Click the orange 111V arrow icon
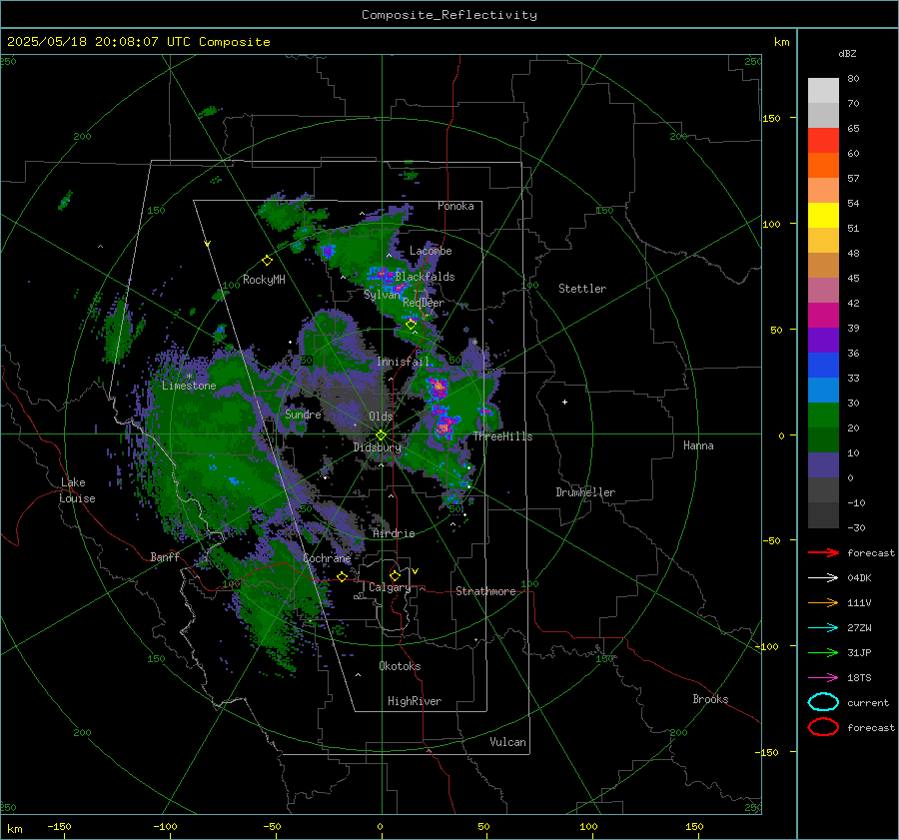The width and height of the screenshot is (899, 840). click(x=823, y=602)
